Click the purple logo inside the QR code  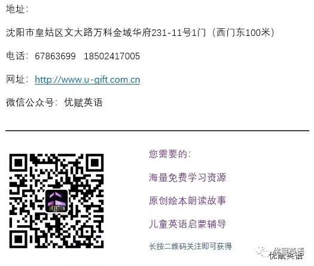(x=57, y=201)
